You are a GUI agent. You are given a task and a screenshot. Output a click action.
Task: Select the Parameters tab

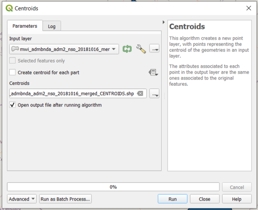[x=25, y=26]
